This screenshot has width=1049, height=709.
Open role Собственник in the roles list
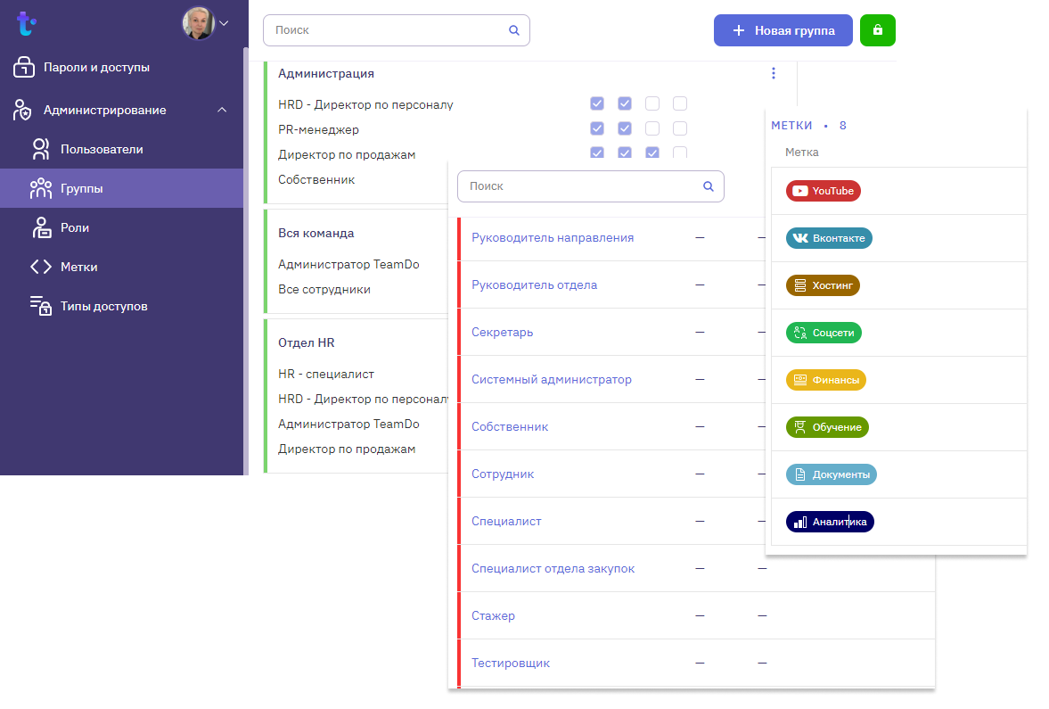point(510,426)
